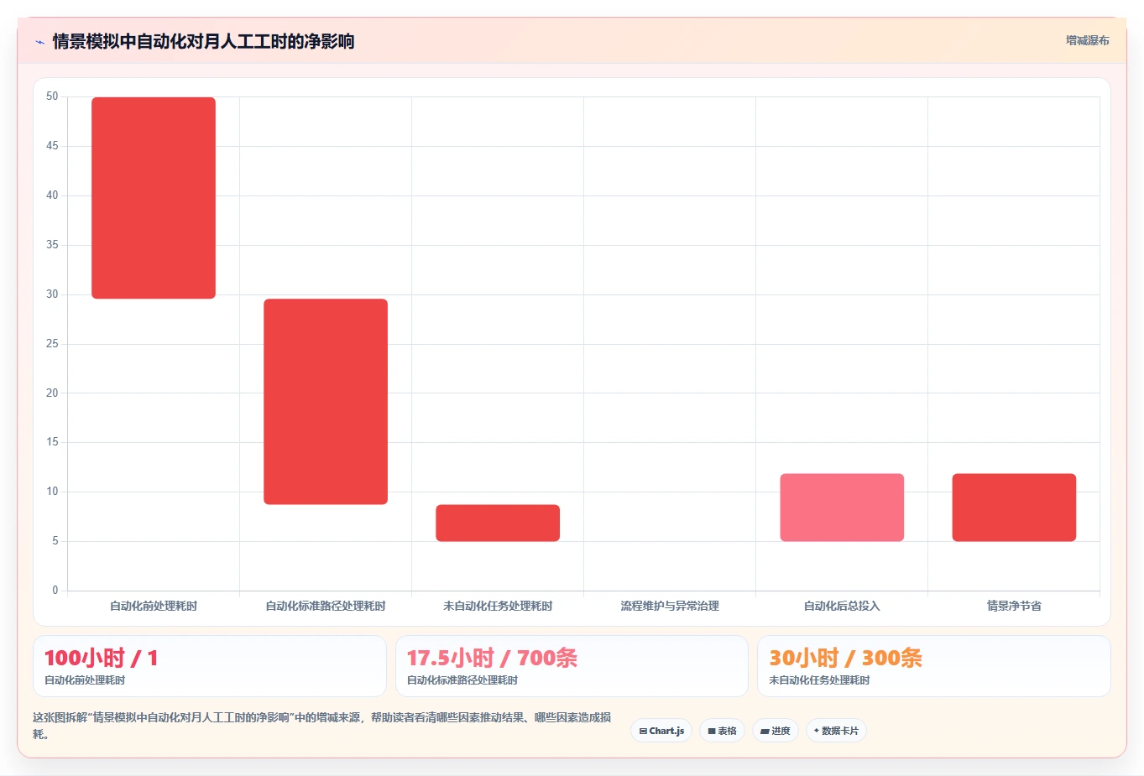Image resolution: width=1144 pixels, height=776 pixels.
Task: Click y-axis value 5
Action: [55, 541]
